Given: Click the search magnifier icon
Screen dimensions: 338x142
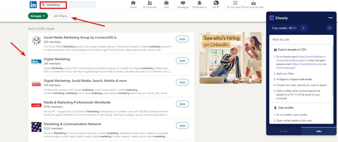Looking at the screenshot, I should [x=43, y=5].
